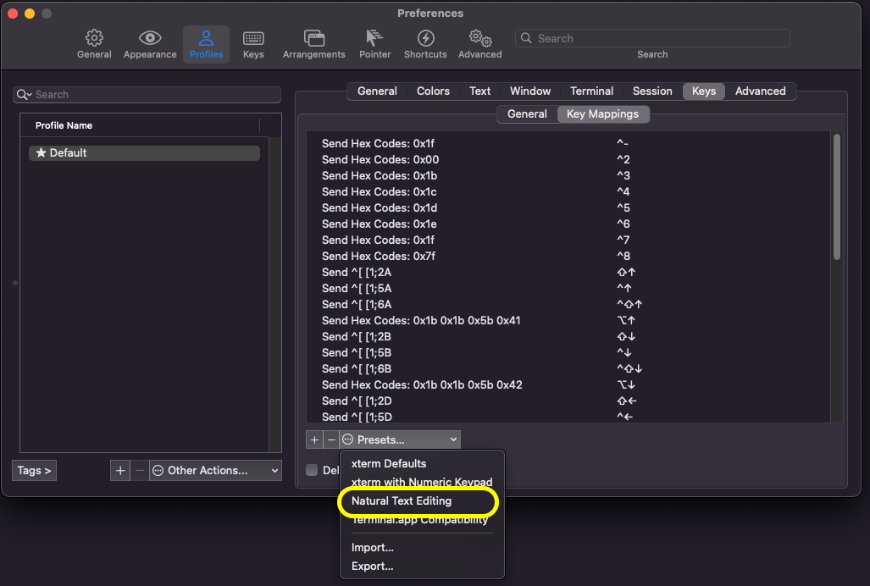
Task: Select the Send ^[ [1;6A mapping row
Action: coord(568,304)
